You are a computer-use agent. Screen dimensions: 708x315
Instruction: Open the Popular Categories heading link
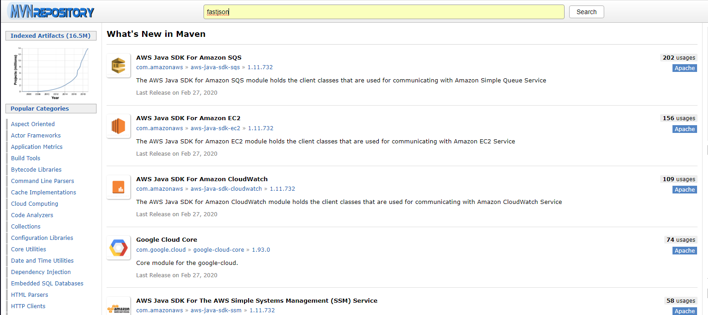pyautogui.click(x=40, y=108)
